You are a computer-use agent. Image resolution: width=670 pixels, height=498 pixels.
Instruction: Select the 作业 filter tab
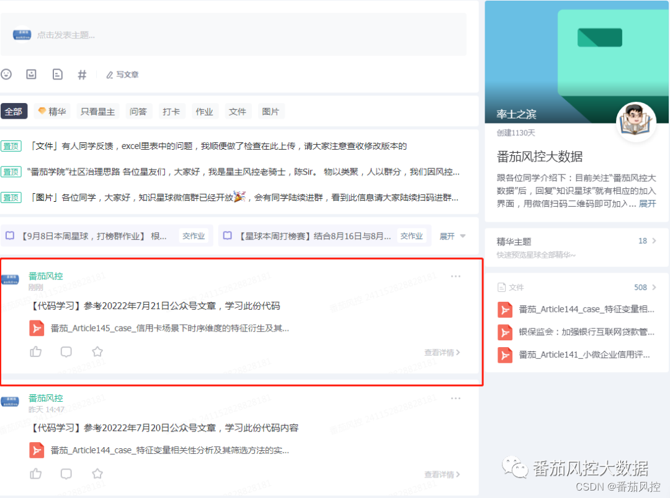click(x=204, y=112)
